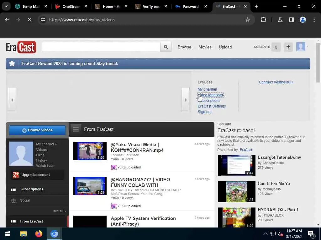
Task: Open HYDRABLOX - Part 1 title
Action: click(278, 210)
